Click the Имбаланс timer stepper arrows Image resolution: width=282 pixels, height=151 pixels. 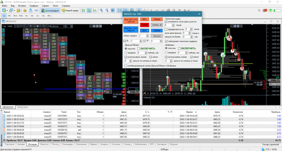(186, 52)
